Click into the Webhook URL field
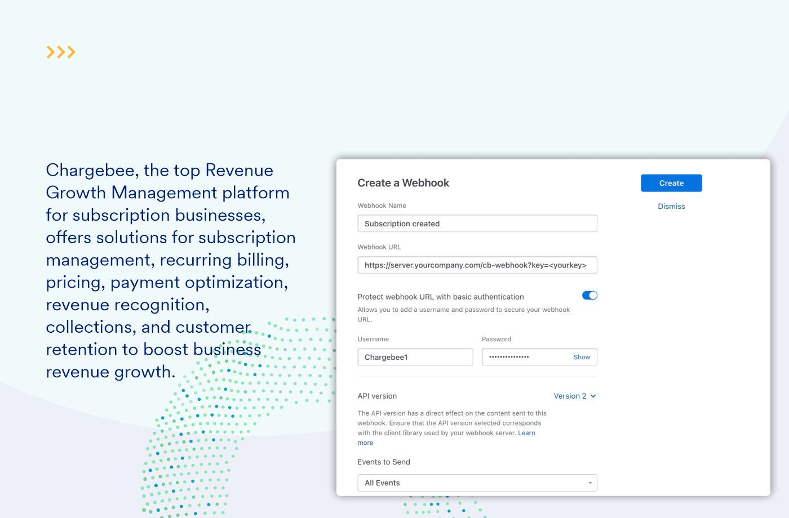Viewport: 789px width, 518px height. click(x=477, y=265)
